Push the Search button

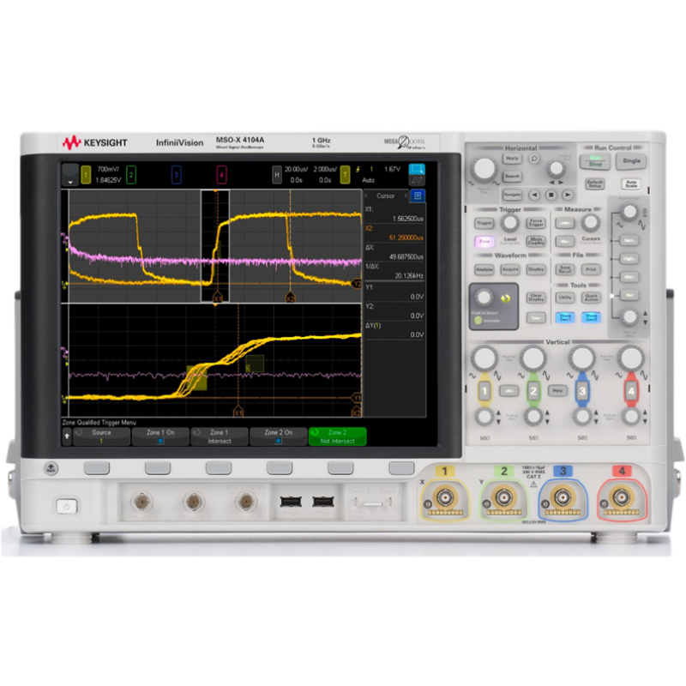pyautogui.click(x=512, y=177)
